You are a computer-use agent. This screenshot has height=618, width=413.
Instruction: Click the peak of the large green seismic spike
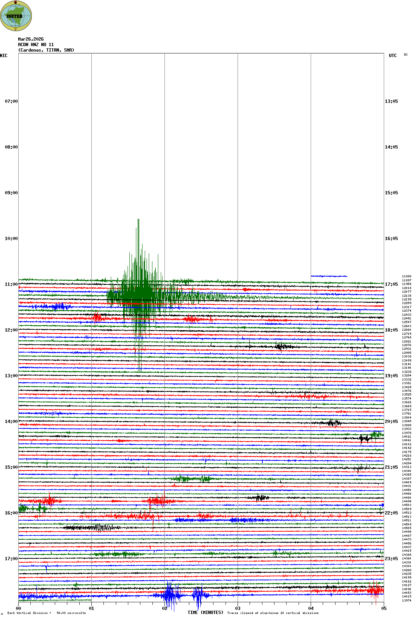138,220
